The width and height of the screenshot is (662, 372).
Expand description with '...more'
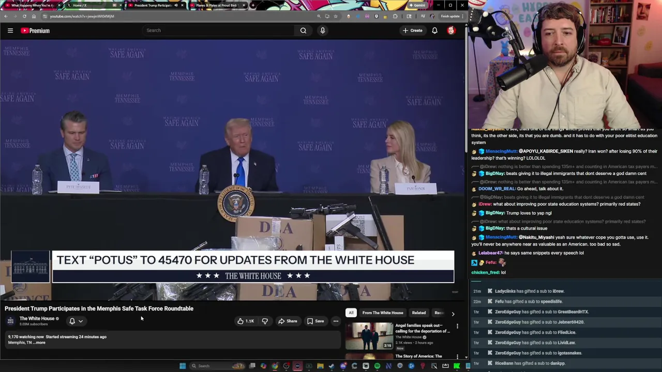(x=39, y=343)
